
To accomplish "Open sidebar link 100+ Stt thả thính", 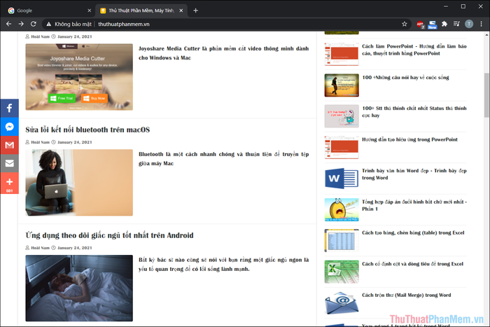I will (414, 111).
